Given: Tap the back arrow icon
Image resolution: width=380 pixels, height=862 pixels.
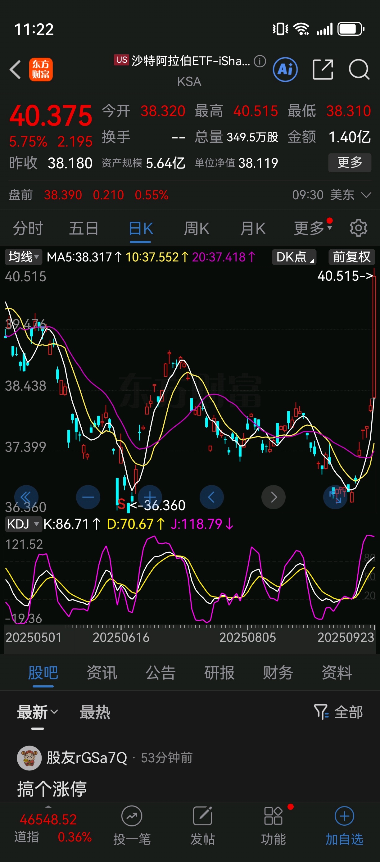Looking at the screenshot, I should point(16,70).
